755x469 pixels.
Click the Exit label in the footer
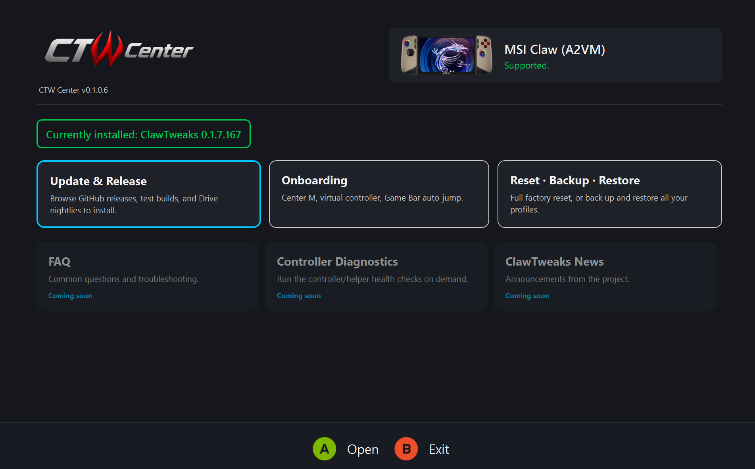tap(439, 449)
